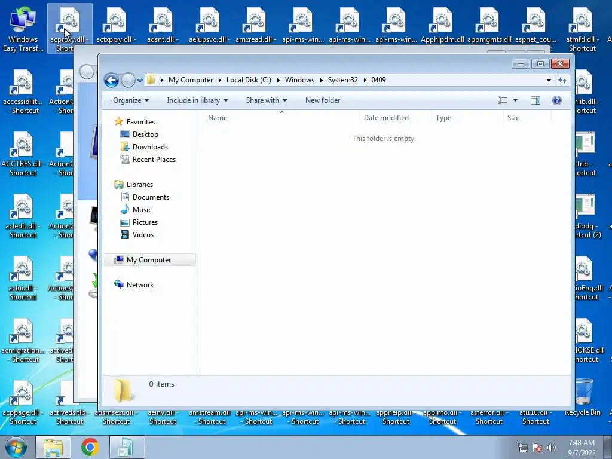Select Windows in the address breadcrumb

pyautogui.click(x=299, y=80)
